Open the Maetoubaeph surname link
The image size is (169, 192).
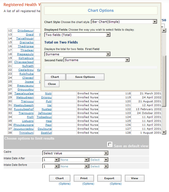(24, 105)
